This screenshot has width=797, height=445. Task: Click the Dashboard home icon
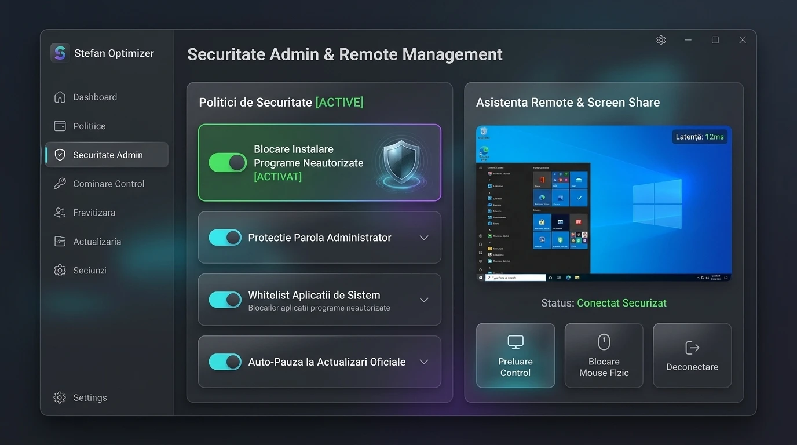pos(60,97)
